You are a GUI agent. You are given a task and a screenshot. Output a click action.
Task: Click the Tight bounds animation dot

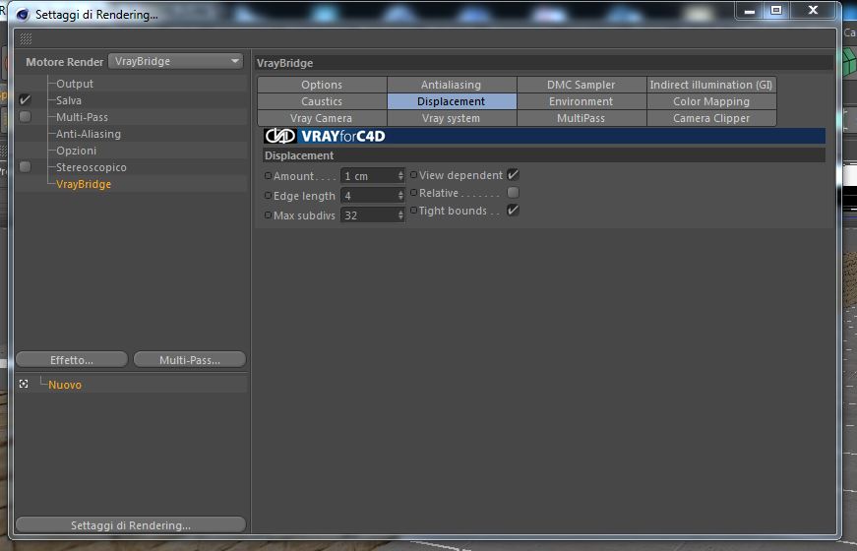click(414, 210)
